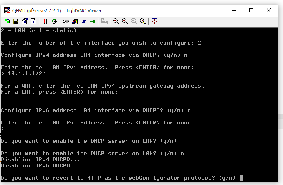
Task: Send Ctrl+Esc using the Windows flag icon
Action: [75, 21]
